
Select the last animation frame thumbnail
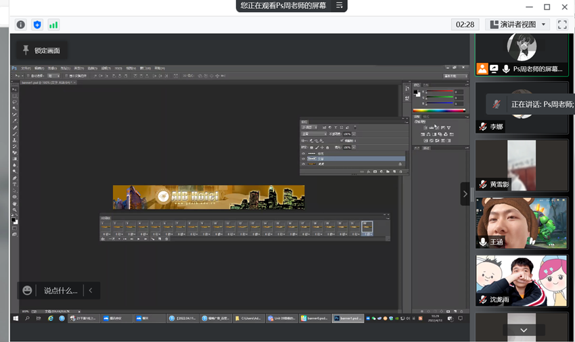(x=367, y=227)
